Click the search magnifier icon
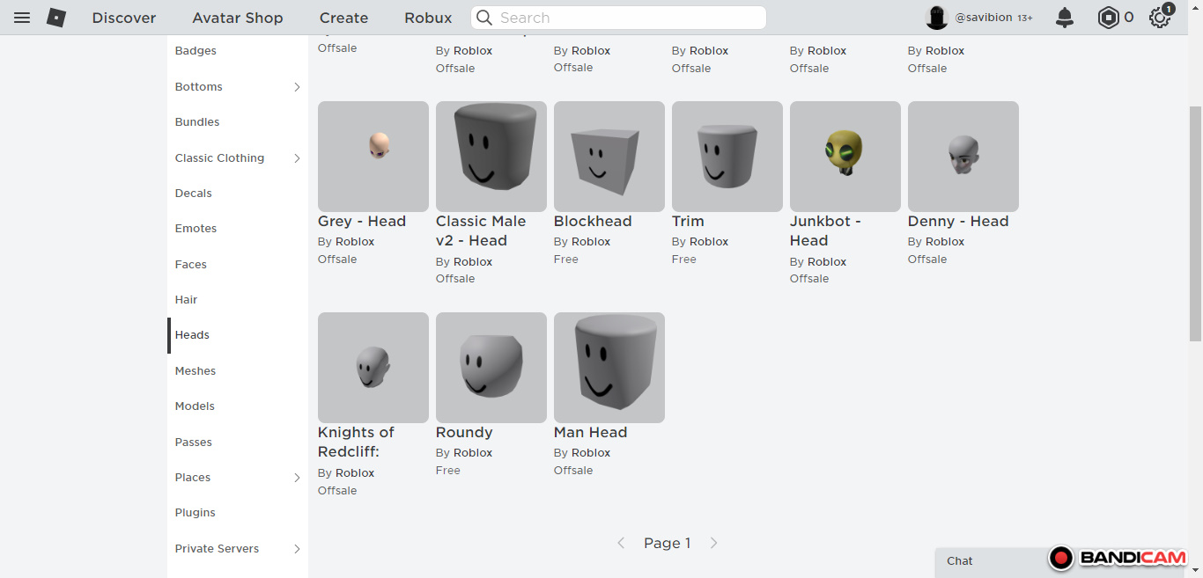 pyautogui.click(x=484, y=18)
